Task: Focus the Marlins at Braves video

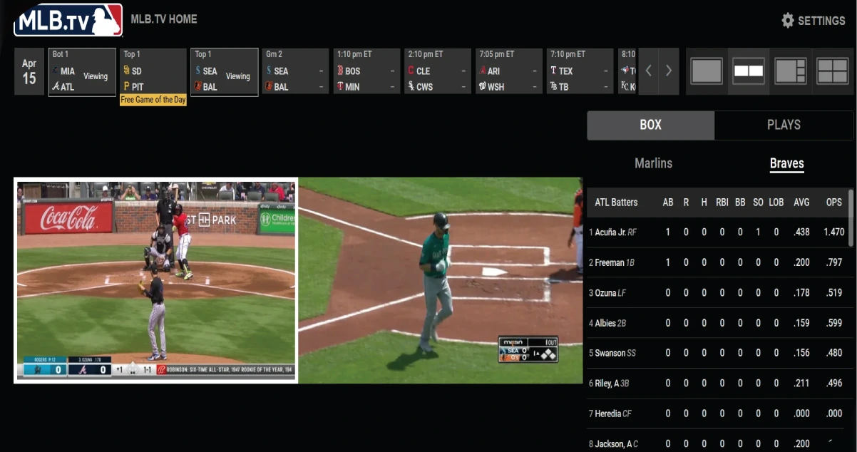Action: pos(155,280)
